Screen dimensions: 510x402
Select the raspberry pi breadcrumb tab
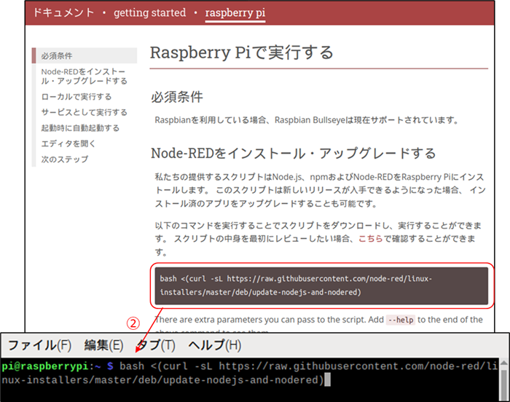pos(235,13)
